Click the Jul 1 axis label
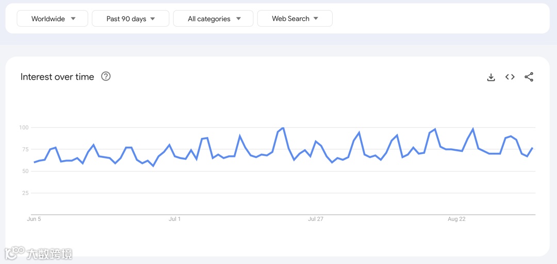Screen dimensions: 557x264 pyautogui.click(x=175, y=219)
